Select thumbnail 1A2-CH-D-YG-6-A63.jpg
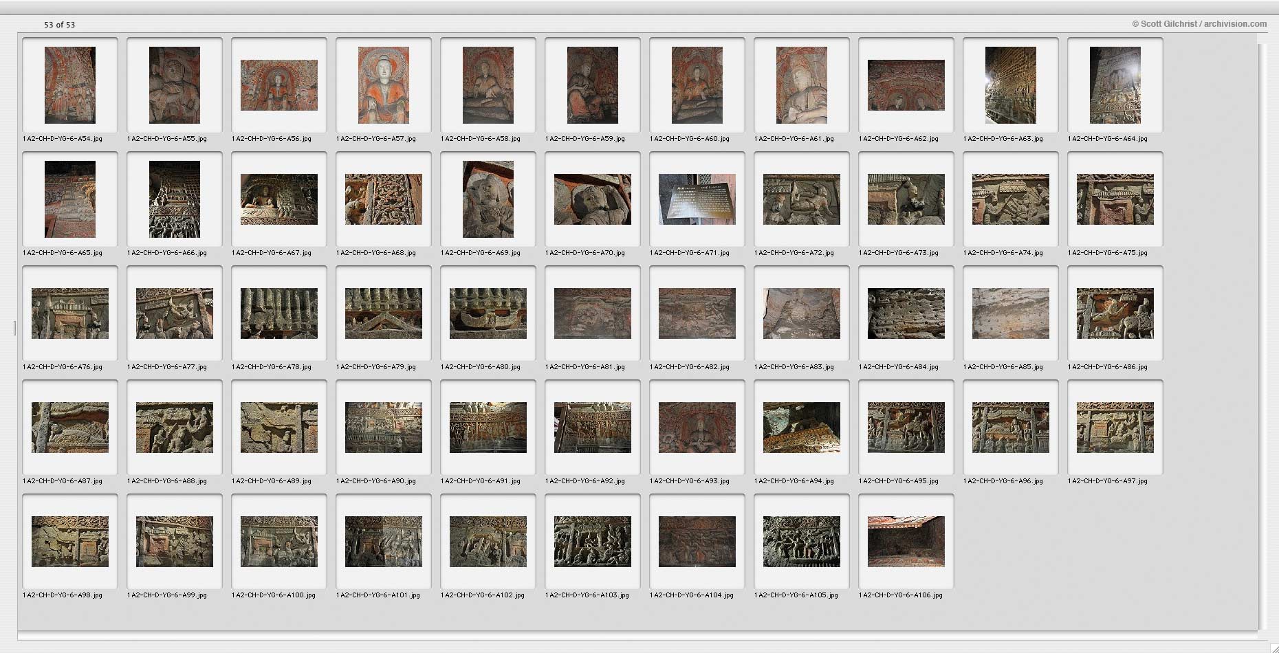The image size is (1279, 653). coord(1011,85)
